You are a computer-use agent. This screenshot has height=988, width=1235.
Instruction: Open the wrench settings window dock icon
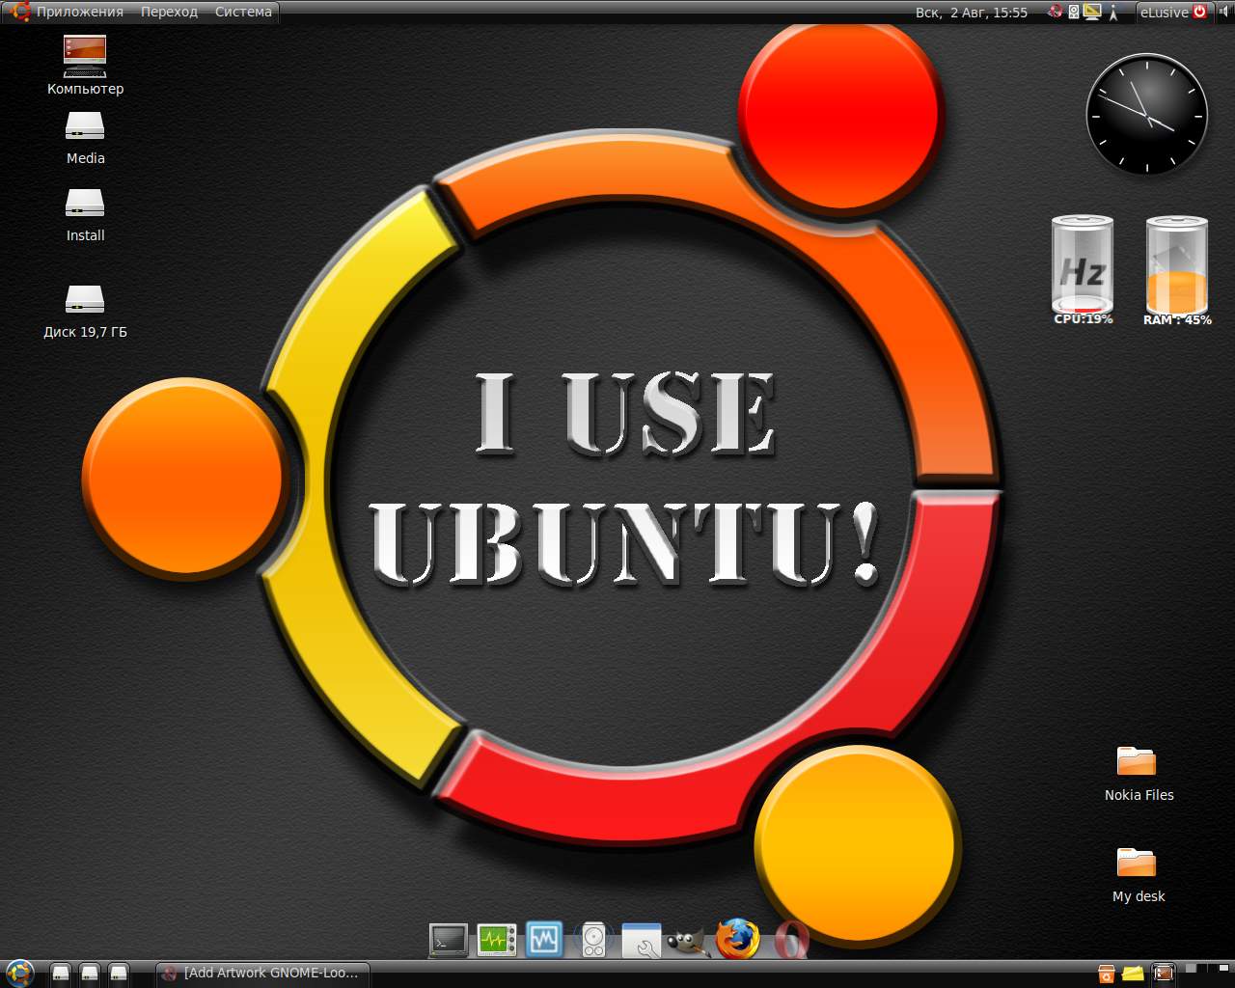(642, 940)
